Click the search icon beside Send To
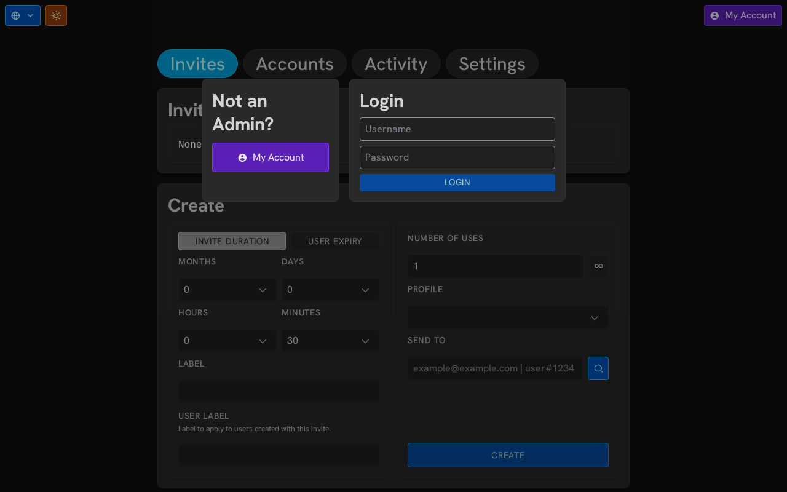 tap(598, 368)
